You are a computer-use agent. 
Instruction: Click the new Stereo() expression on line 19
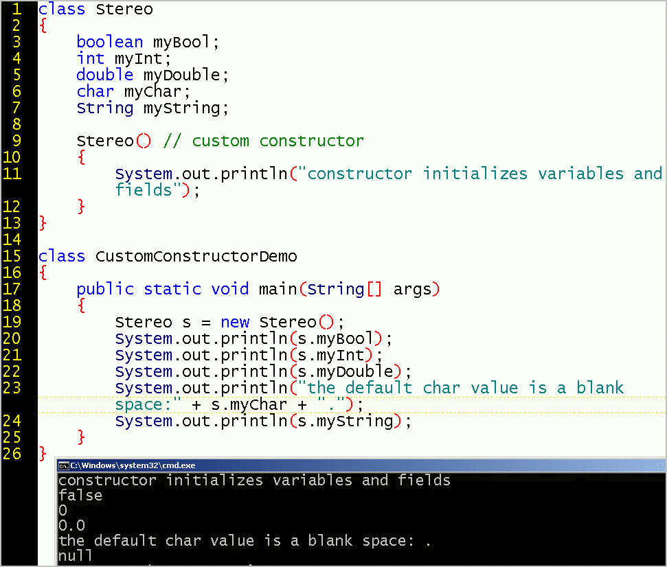pyautogui.click(x=280, y=322)
